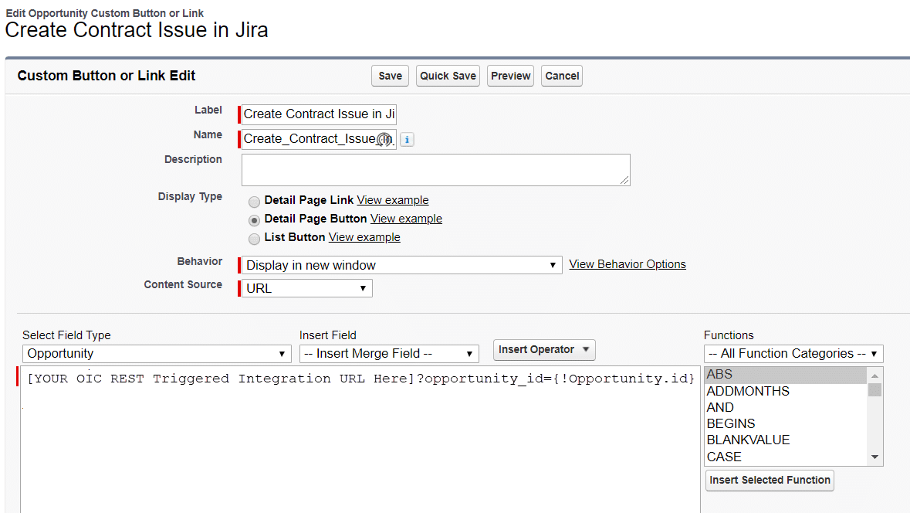
Task: Open the Insert Merge Field dropdown
Action: 389,353
